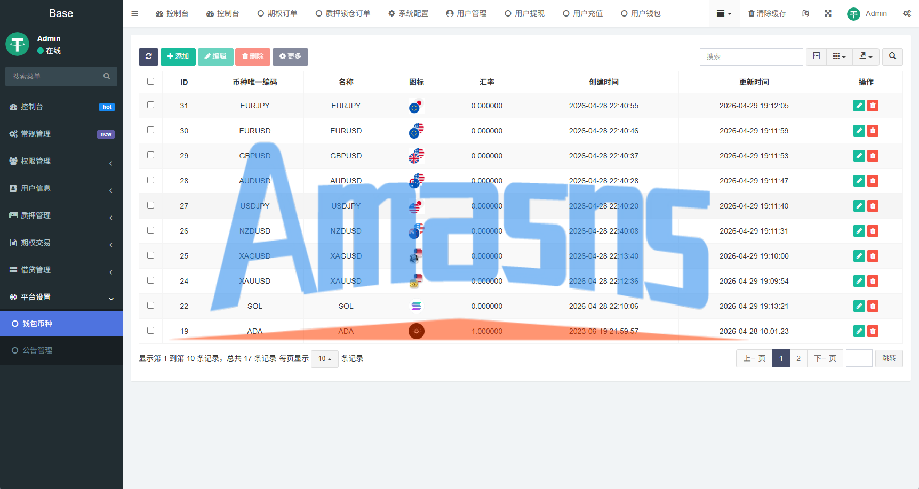
Task: Open the export data dropdown
Action: (866, 57)
